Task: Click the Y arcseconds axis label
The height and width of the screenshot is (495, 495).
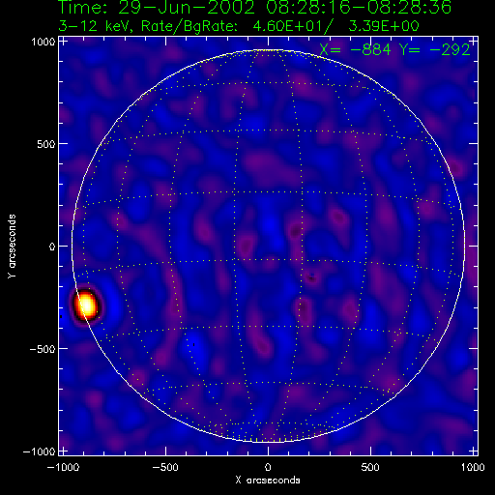Action: (12, 247)
